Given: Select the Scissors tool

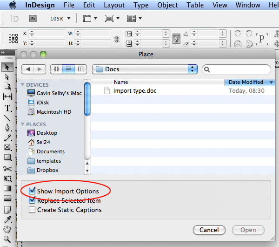Looking at the screenshot, I should [x=7, y=169].
